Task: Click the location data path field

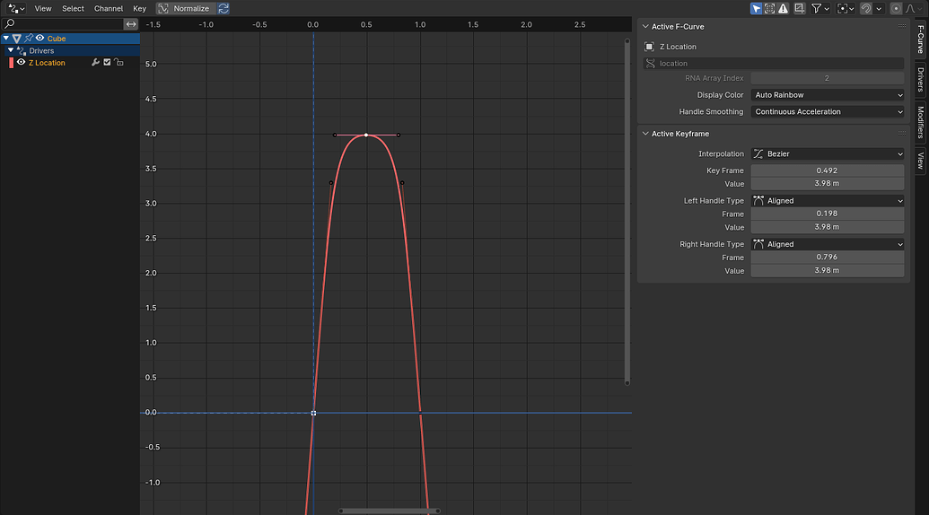Action: pyautogui.click(x=774, y=64)
